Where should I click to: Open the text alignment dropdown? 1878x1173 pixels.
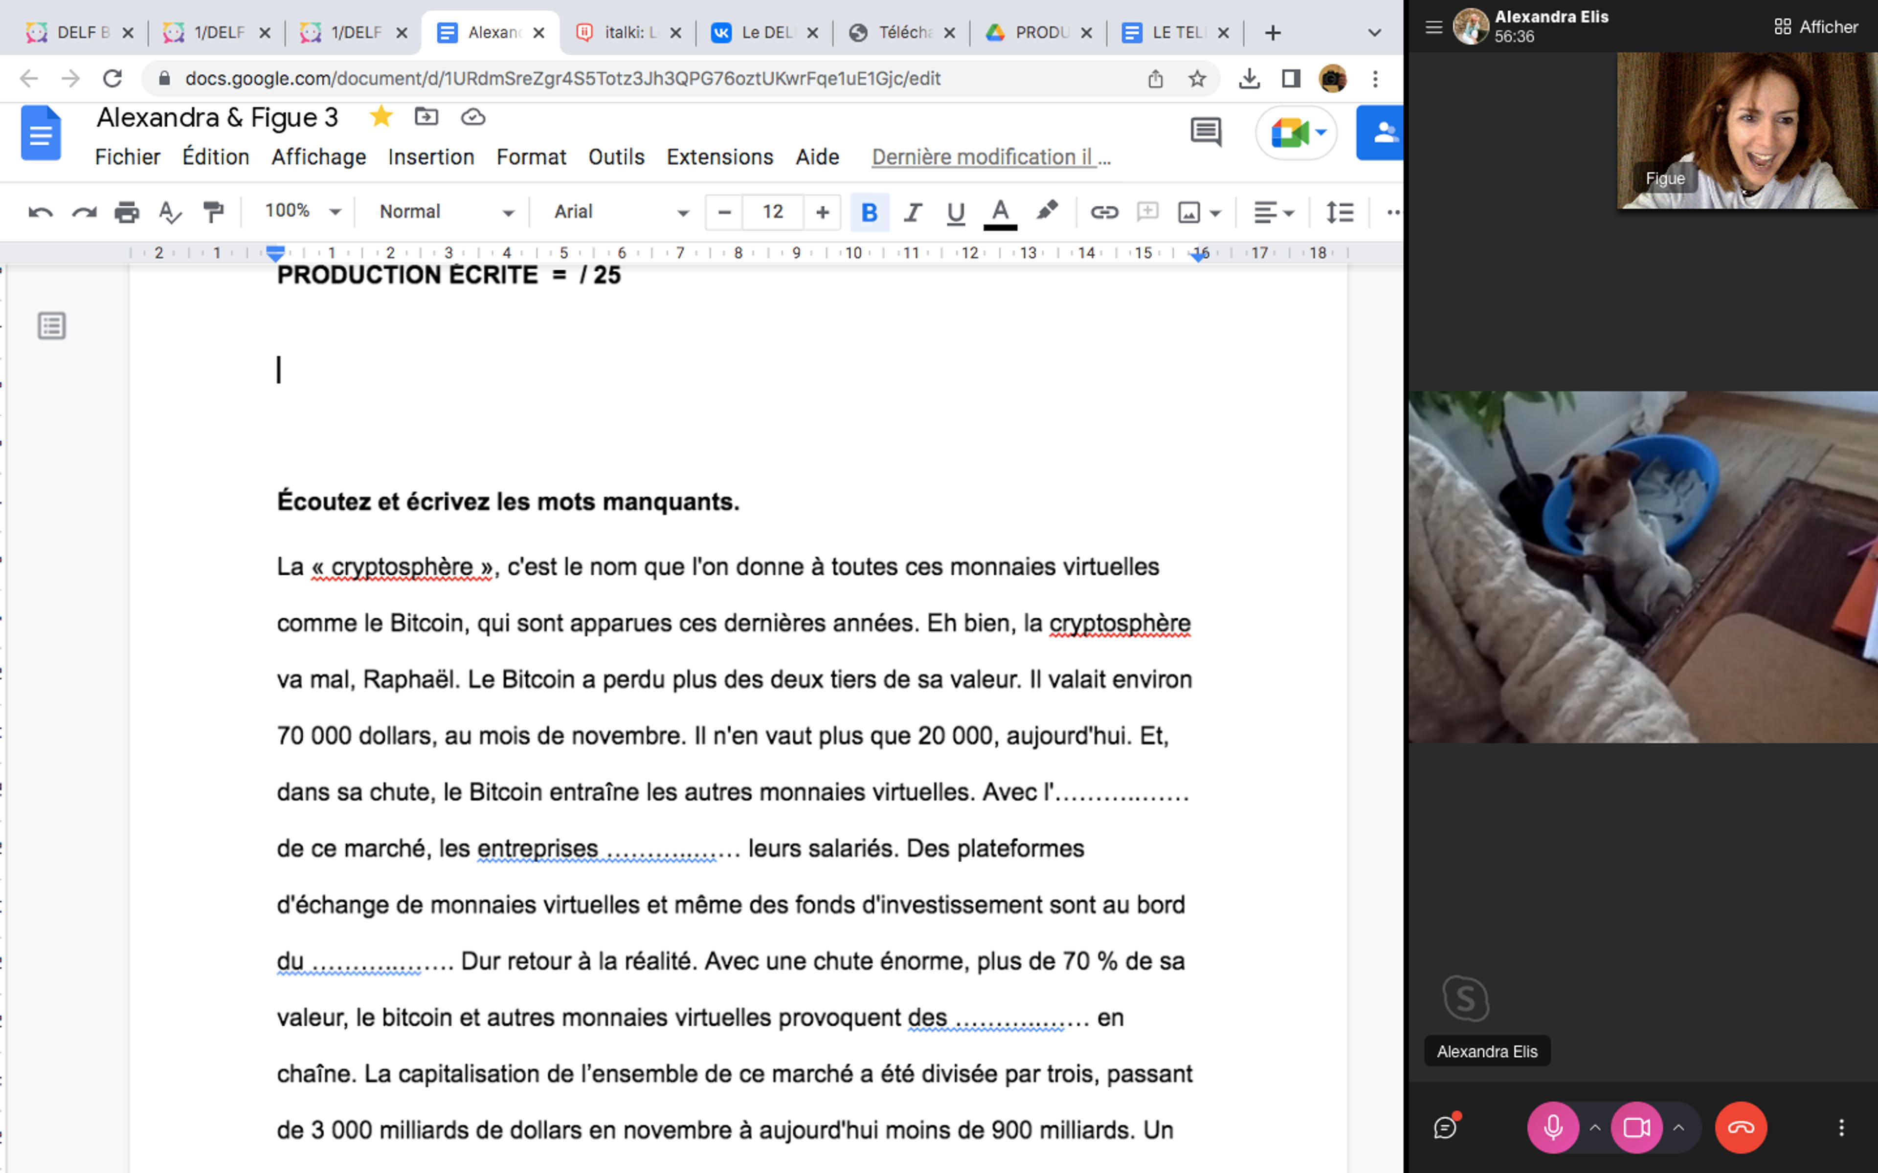point(1274,212)
